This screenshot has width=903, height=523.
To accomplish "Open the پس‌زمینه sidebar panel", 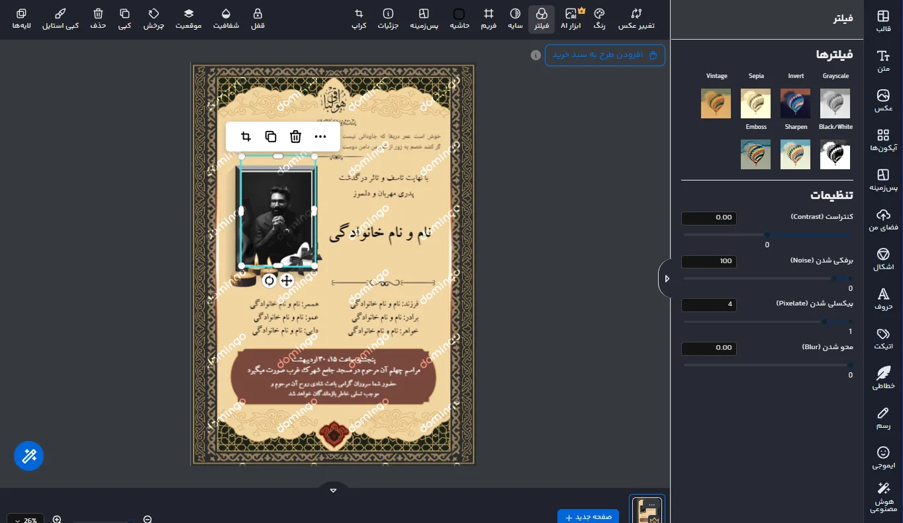I will (883, 179).
